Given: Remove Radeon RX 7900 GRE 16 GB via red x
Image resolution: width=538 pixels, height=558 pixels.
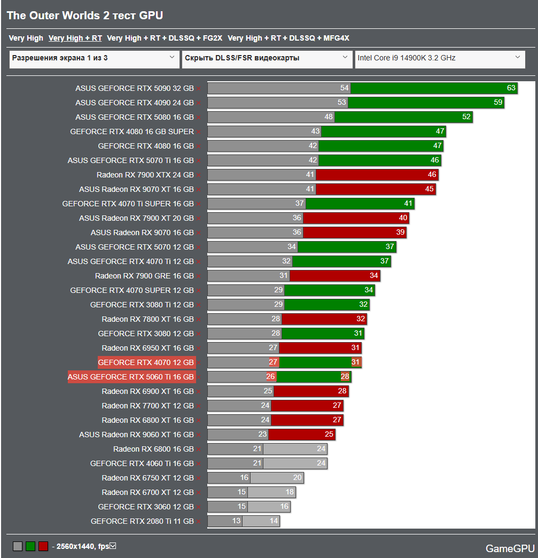Looking at the screenshot, I should [x=199, y=276].
